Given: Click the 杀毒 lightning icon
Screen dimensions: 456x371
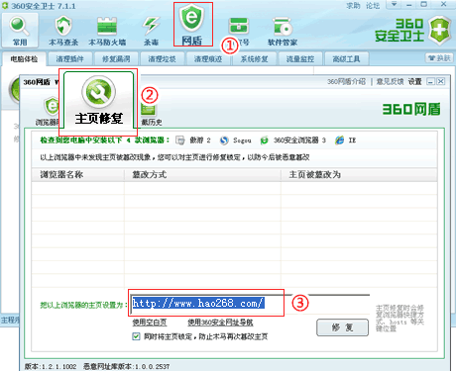Looking at the screenshot, I should pyautogui.click(x=151, y=26).
